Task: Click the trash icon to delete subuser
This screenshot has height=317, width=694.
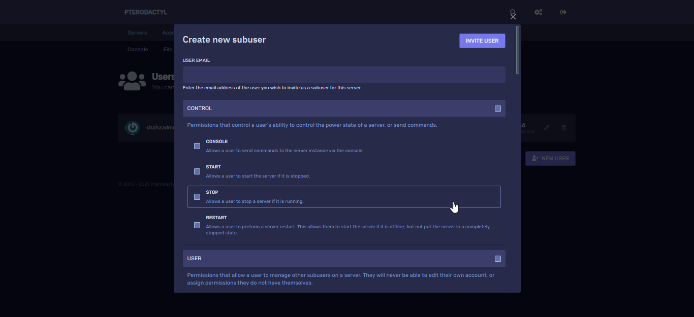Action: (x=563, y=128)
